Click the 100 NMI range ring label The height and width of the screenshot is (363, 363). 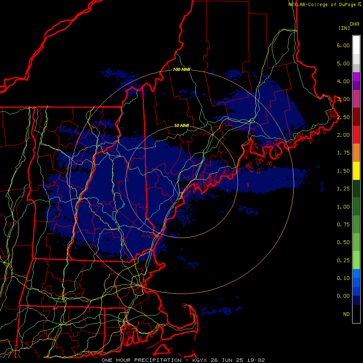pos(181,69)
